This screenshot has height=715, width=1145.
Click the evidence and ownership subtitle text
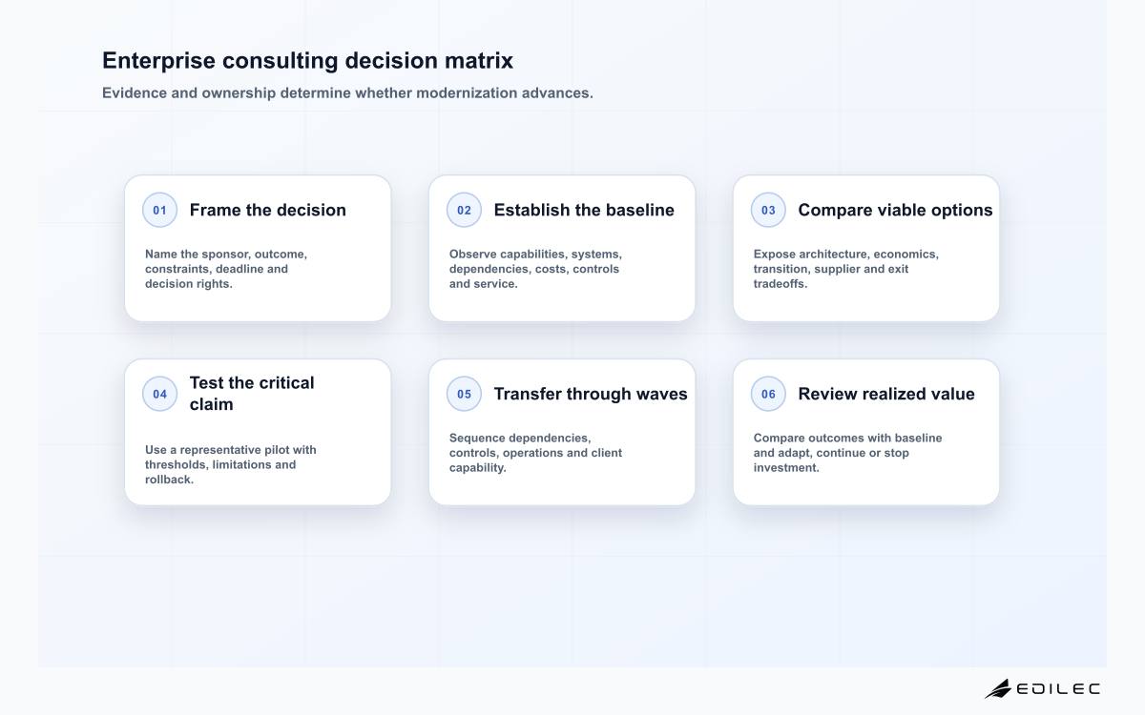click(347, 93)
